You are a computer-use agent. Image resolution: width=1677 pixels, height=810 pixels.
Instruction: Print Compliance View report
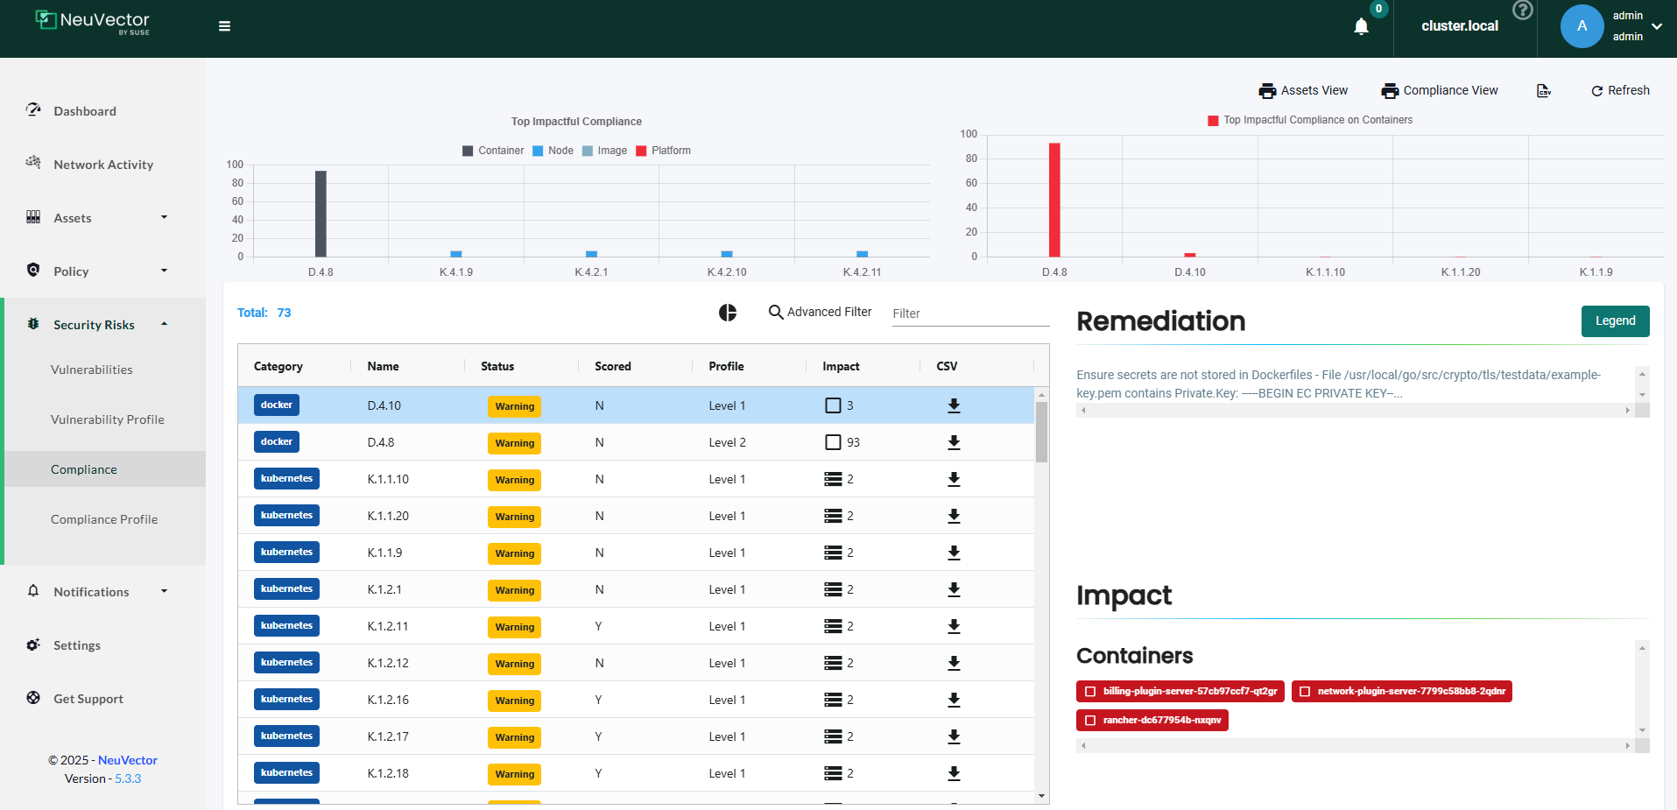click(1439, 90)
